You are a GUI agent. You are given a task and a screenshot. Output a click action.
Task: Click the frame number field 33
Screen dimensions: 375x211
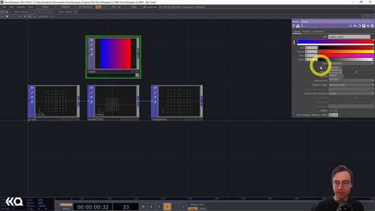pyautogui.click(x=126, y=207)
